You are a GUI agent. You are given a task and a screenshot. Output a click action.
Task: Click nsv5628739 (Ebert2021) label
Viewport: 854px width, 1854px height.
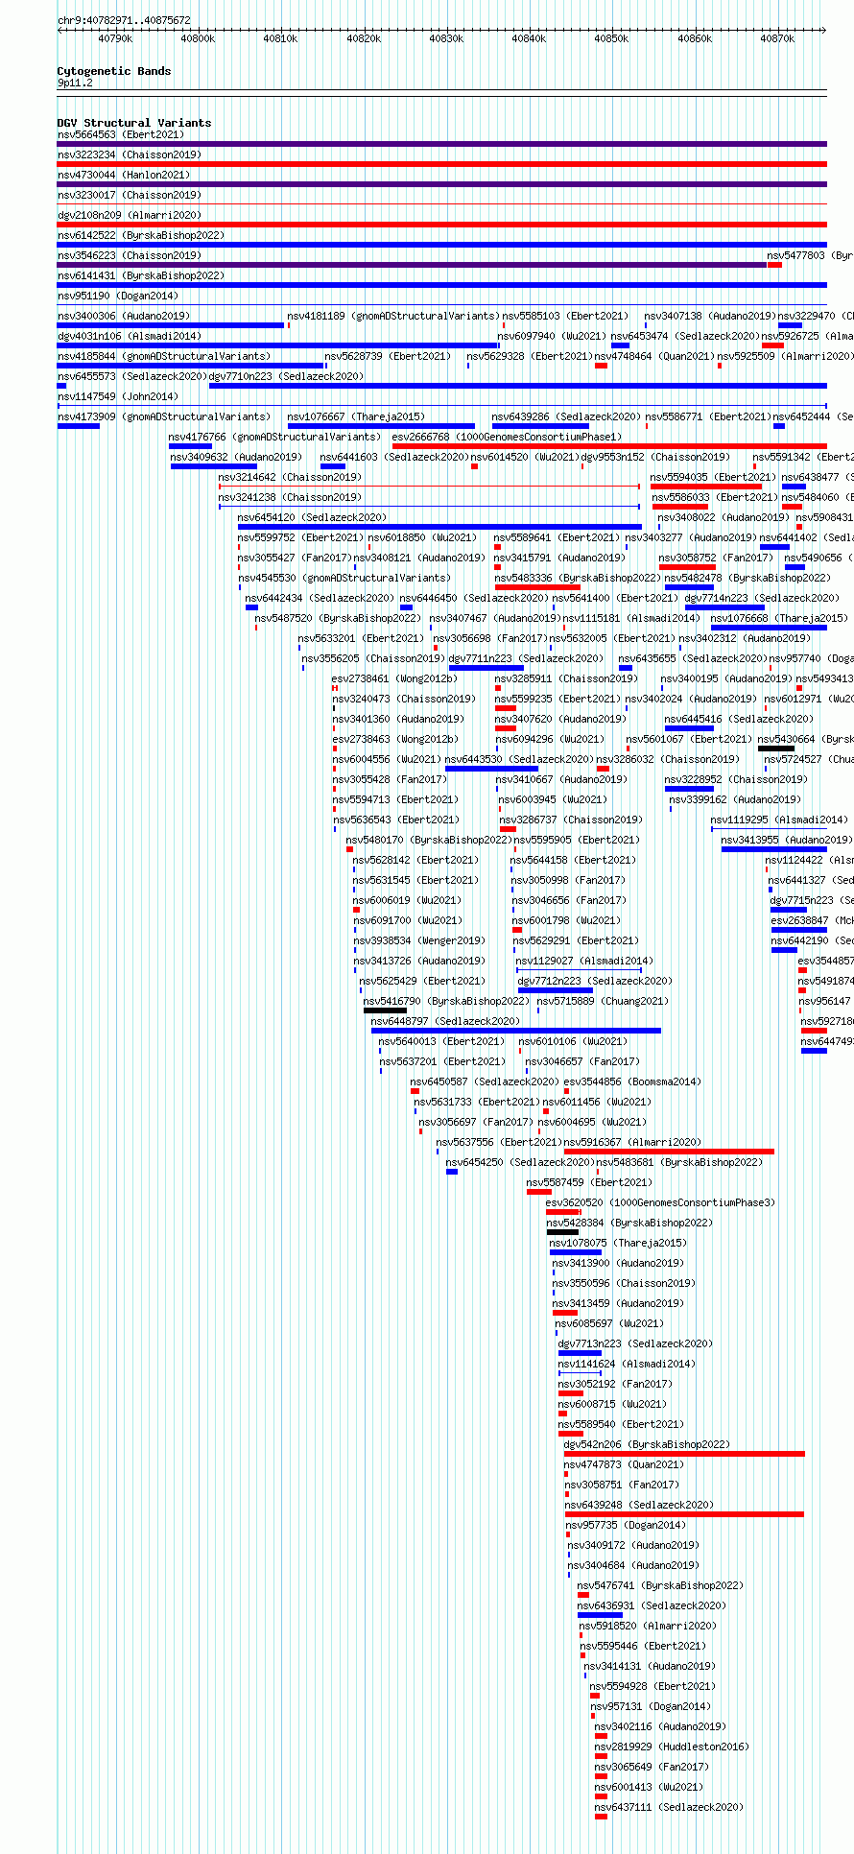point(388,357)
